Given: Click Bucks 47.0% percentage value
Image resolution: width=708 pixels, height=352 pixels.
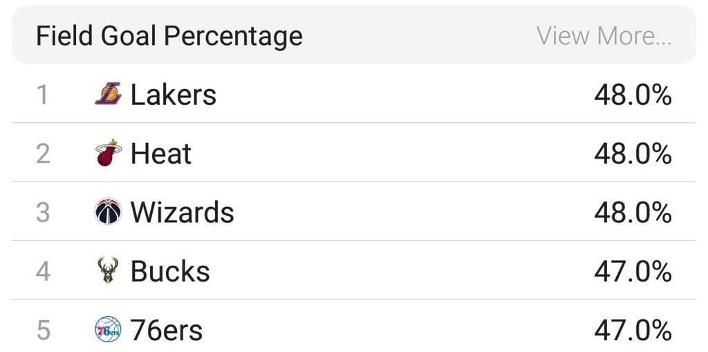Looking at the screenshot, I should (633, 271).
